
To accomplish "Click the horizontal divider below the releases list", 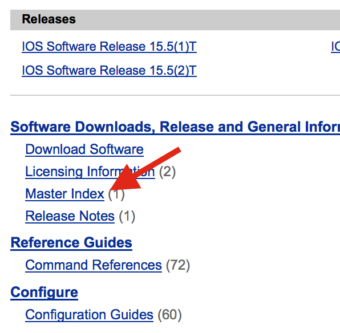I will tap(175, 95).
